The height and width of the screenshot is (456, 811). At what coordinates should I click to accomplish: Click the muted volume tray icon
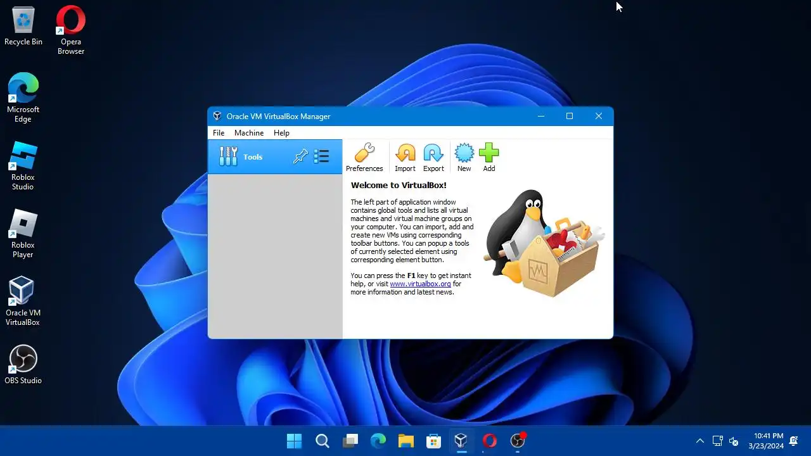pos(734,441)
